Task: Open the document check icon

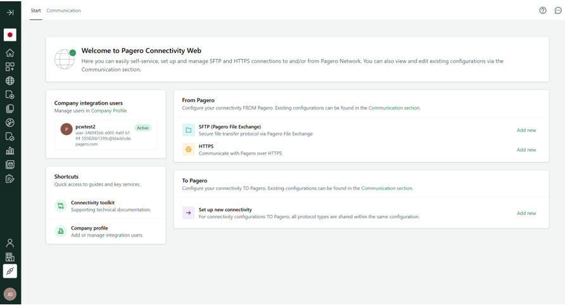Action: (10, 136)
